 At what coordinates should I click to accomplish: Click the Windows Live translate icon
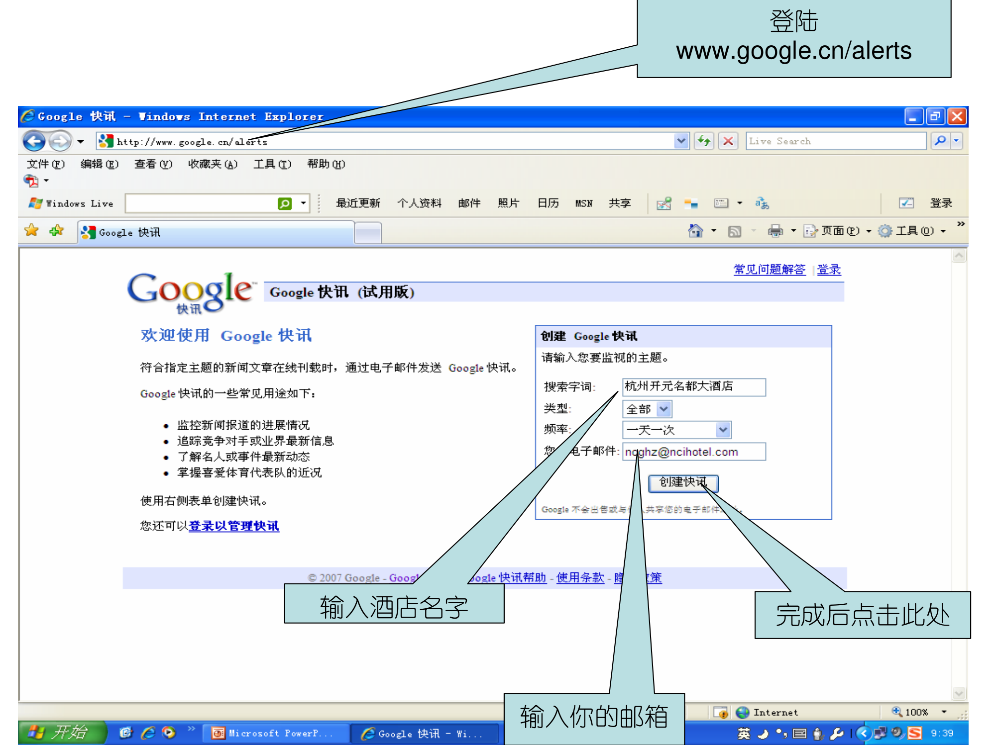(x=762, y=203)
